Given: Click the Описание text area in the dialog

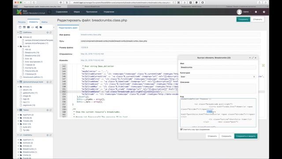Looking at the screenshot, I should click(218, 88).
